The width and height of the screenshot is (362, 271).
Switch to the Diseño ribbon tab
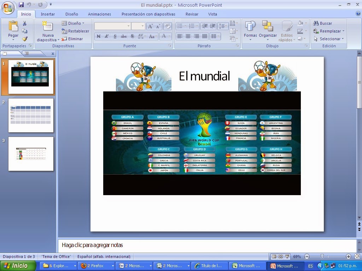pos(71,14)
